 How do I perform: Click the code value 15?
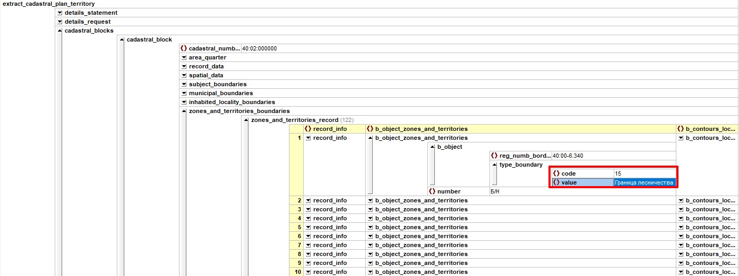[617, 173]
